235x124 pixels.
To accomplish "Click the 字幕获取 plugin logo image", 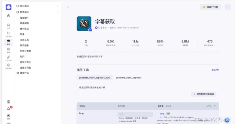I will (x=84, y=24).
